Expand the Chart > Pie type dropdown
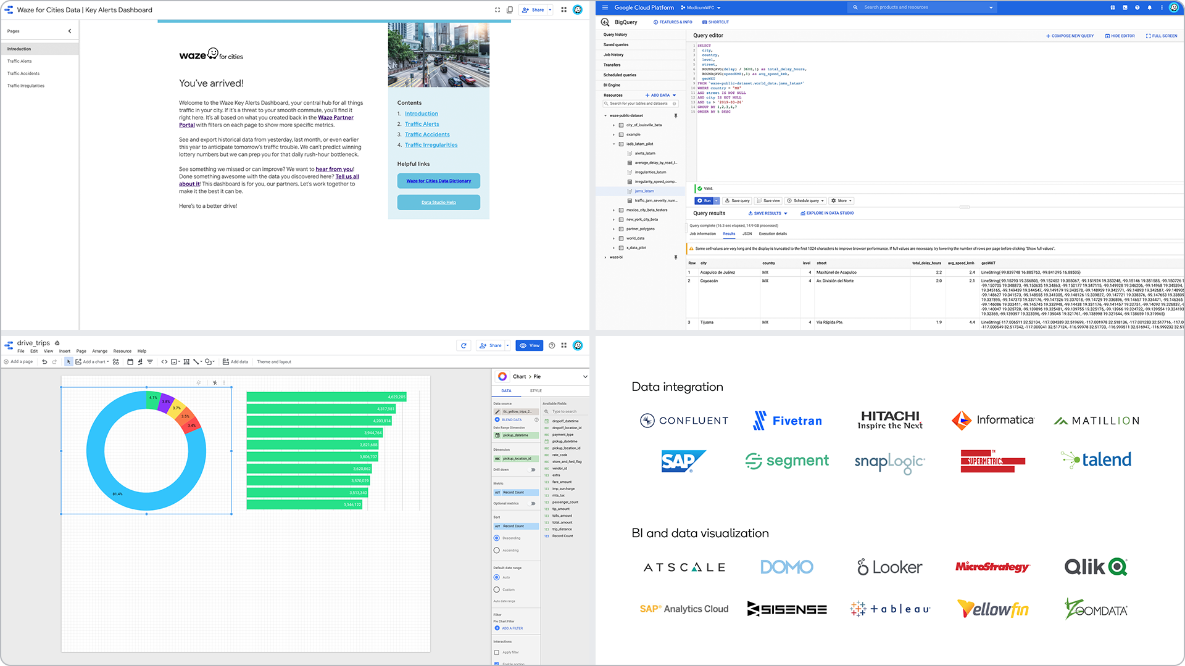The image size is (1185, 666). (x=585, y=376)
